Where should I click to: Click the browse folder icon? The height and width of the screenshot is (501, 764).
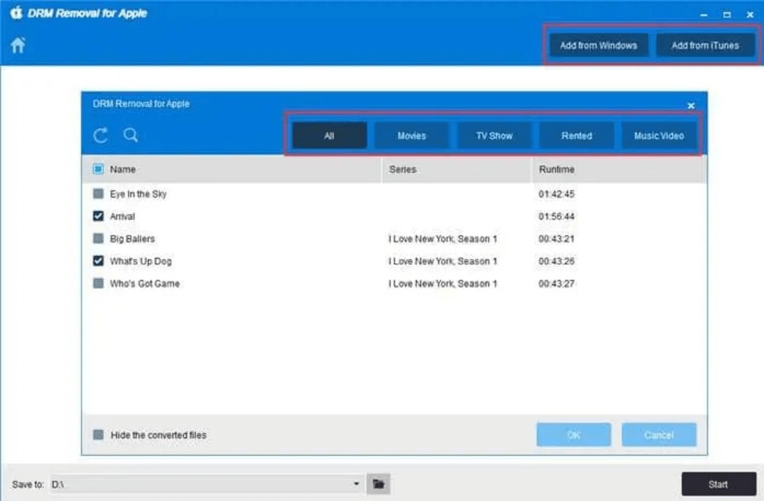[x=379, y=483]
